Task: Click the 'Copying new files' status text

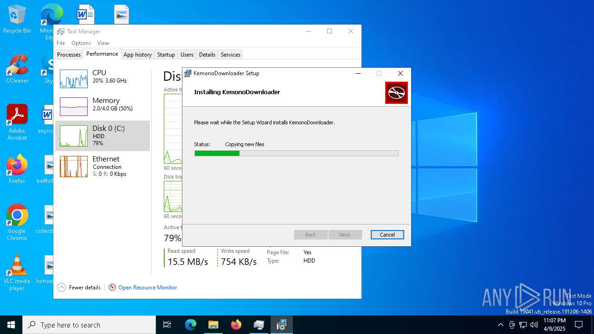Action: coord(245,144)
